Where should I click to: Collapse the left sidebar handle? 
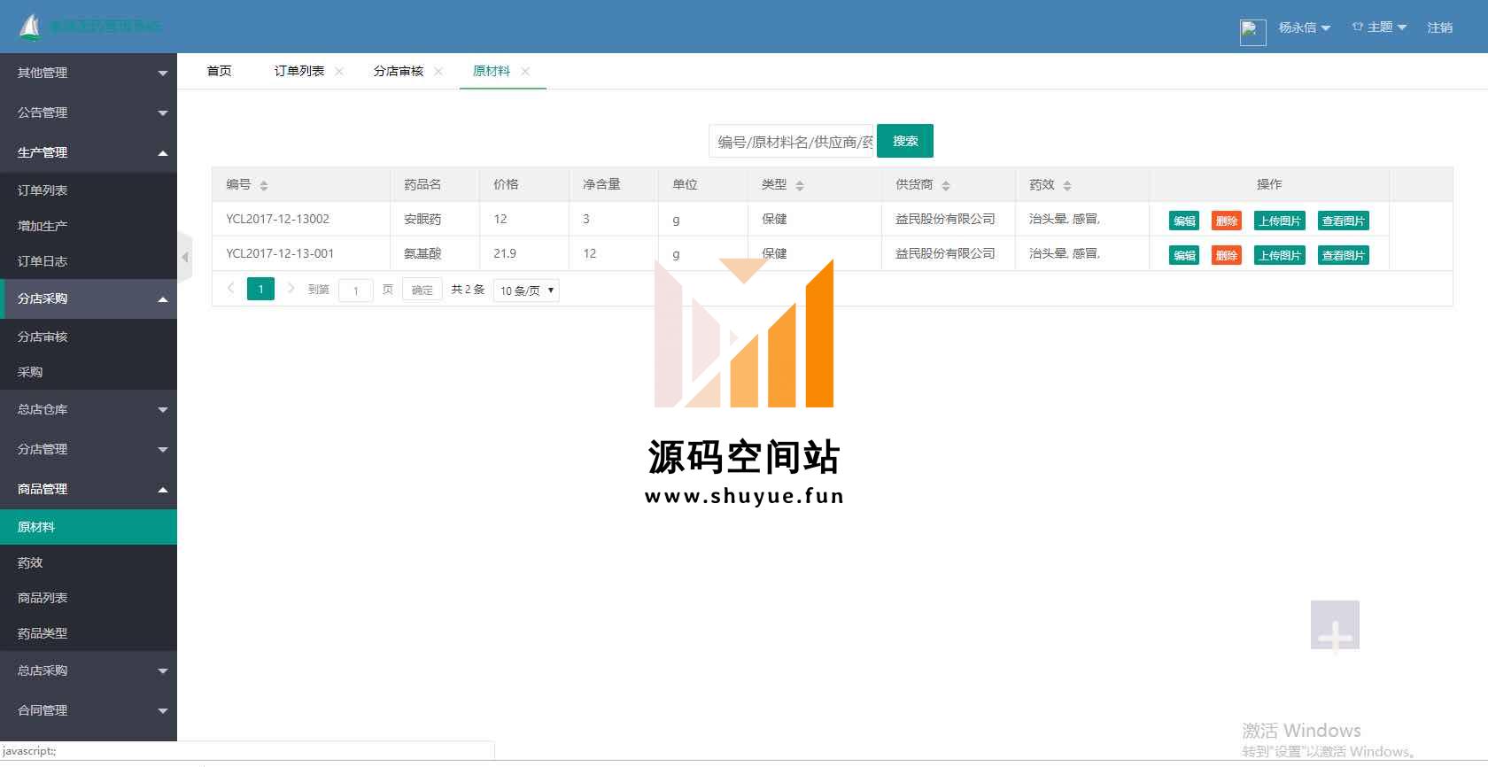[185, 257]
